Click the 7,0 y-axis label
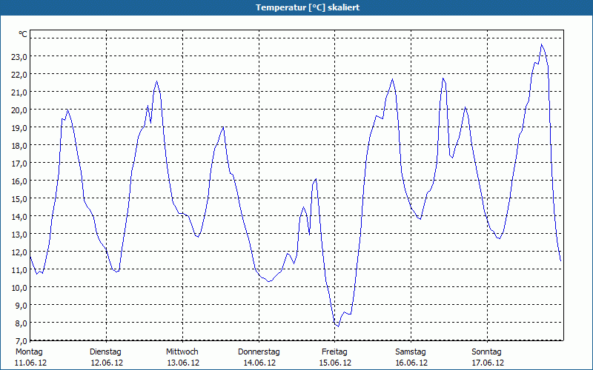The width and height of the screenshot is (593, 370). click(x=21, y=340)
